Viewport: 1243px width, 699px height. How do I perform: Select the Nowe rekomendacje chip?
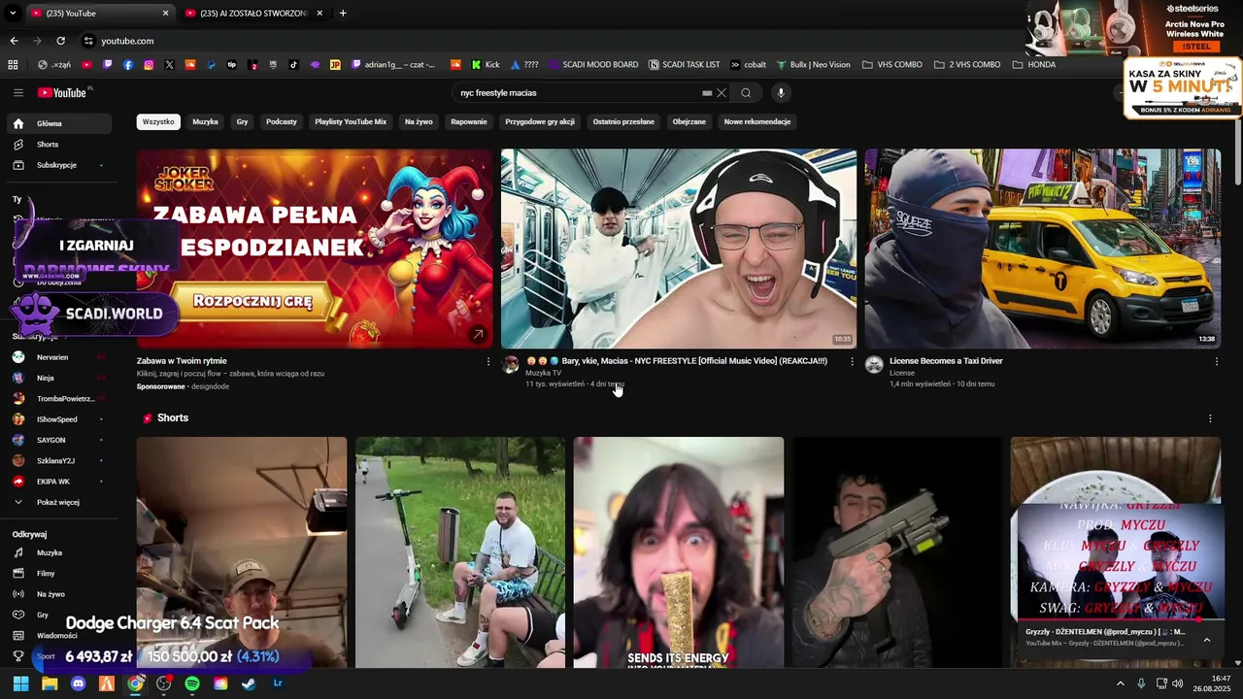pyautogui.click(x=757, y=121)
